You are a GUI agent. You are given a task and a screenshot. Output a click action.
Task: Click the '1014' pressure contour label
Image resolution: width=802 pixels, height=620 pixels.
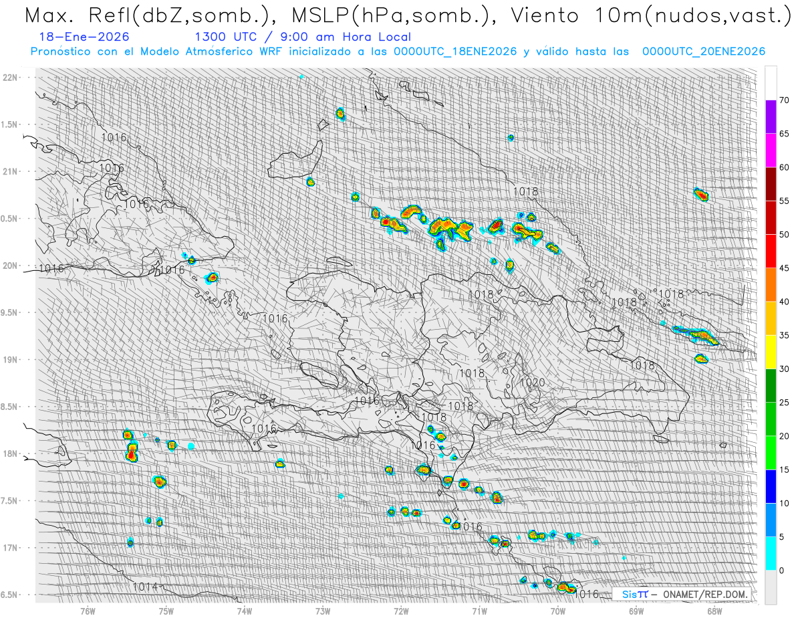point(145,587)
